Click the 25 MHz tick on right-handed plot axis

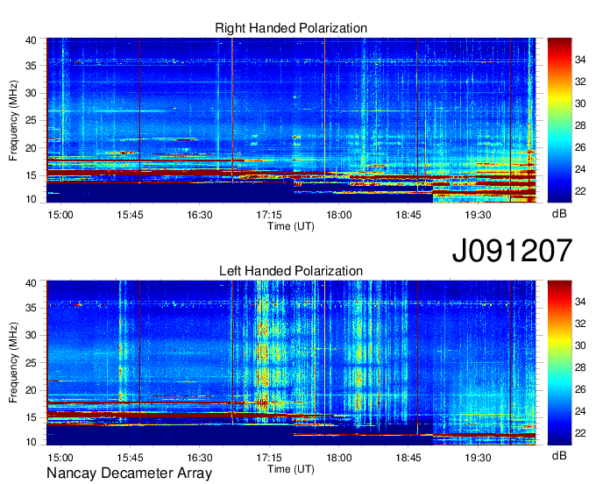pyautogui.click(x=31, y=120)
